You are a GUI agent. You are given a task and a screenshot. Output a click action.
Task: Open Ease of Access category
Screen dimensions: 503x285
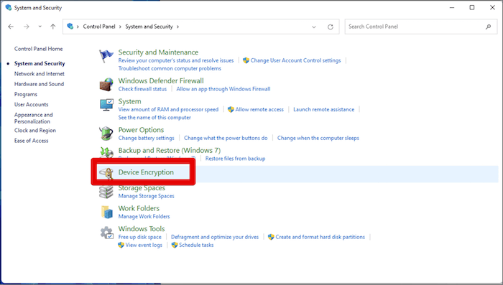tap(32, 141)
